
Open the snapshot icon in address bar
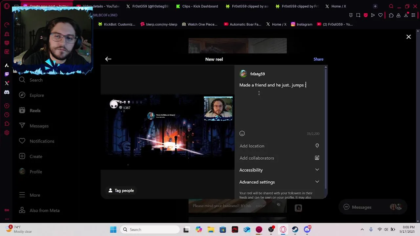point(358,15)
